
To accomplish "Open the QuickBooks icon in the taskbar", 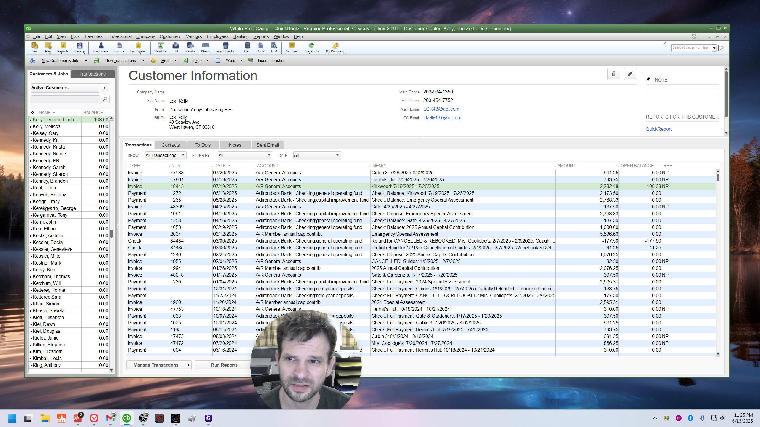I will click(127, 418).
